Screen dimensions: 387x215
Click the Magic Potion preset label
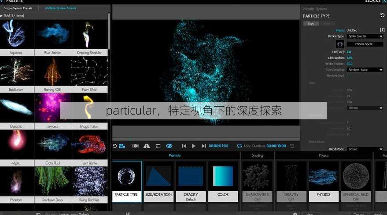[89, 126]
